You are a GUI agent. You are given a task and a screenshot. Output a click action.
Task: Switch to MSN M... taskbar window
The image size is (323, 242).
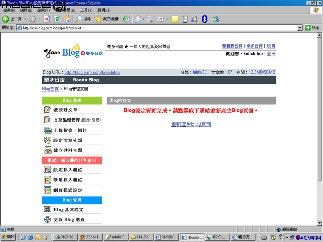tap(66, 237)
